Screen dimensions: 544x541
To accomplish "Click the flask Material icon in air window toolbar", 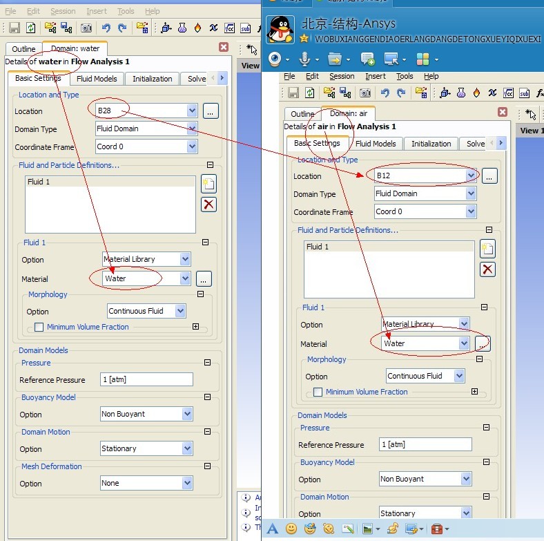I will coord(459,93).
